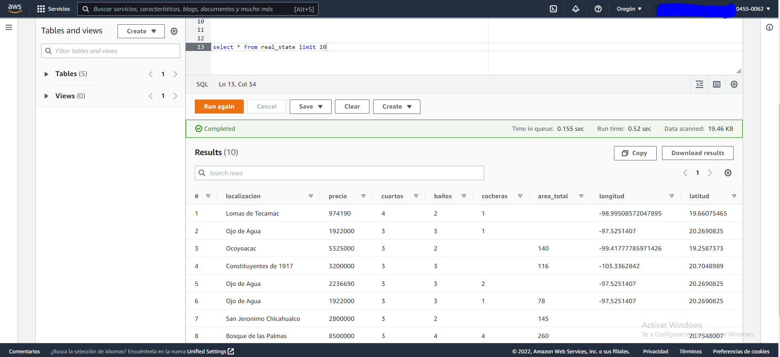Screen dimensions: 780x357
Task: Select the Bosque de las Palmas cell
Action: (256, 336)
